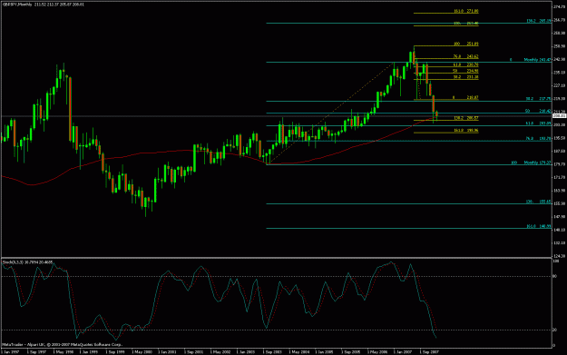Click the 1 May 2006 date label

(377, 351)
